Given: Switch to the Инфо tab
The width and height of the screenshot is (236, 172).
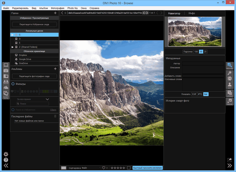Looking at the screenshot, I should pos(192,13).
